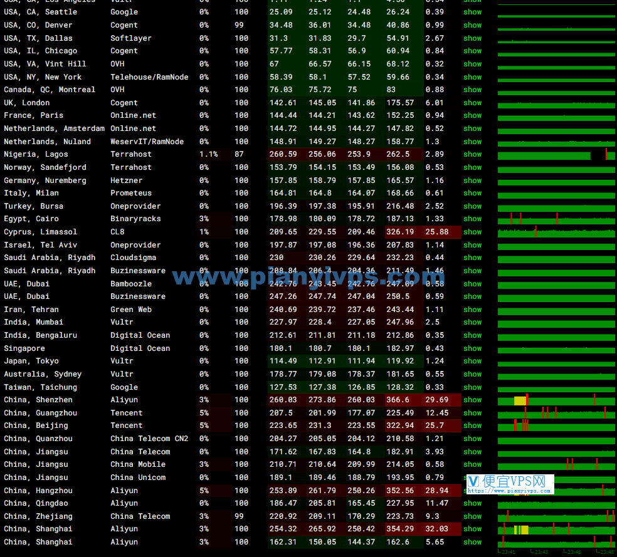
Task: Click show for India, Bengaluru row
Action: click(472, 335)
